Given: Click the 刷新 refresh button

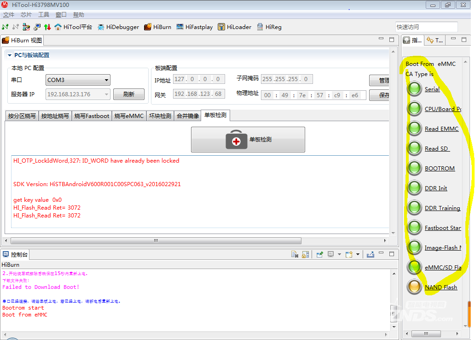Looking at the screenshot, I should 129,94.
